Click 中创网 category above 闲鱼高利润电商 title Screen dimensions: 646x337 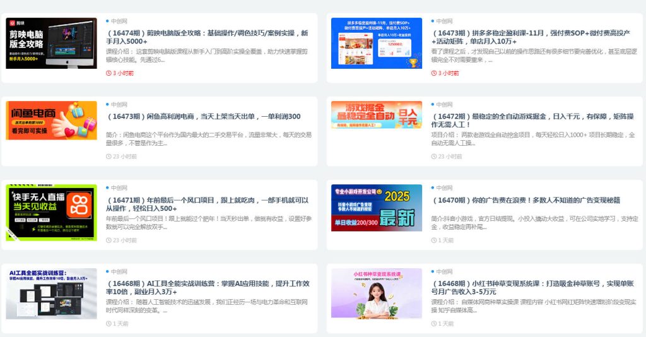pyautogui.click(x=119, y=105)
